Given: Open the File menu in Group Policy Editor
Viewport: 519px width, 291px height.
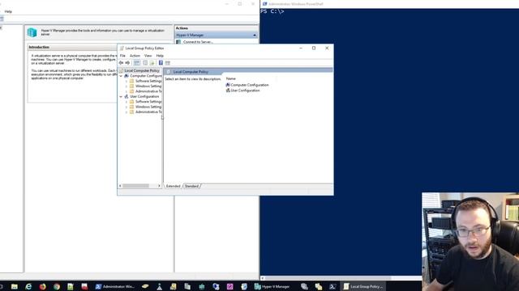Looking at the screenshot, I should tap(122, 56).
